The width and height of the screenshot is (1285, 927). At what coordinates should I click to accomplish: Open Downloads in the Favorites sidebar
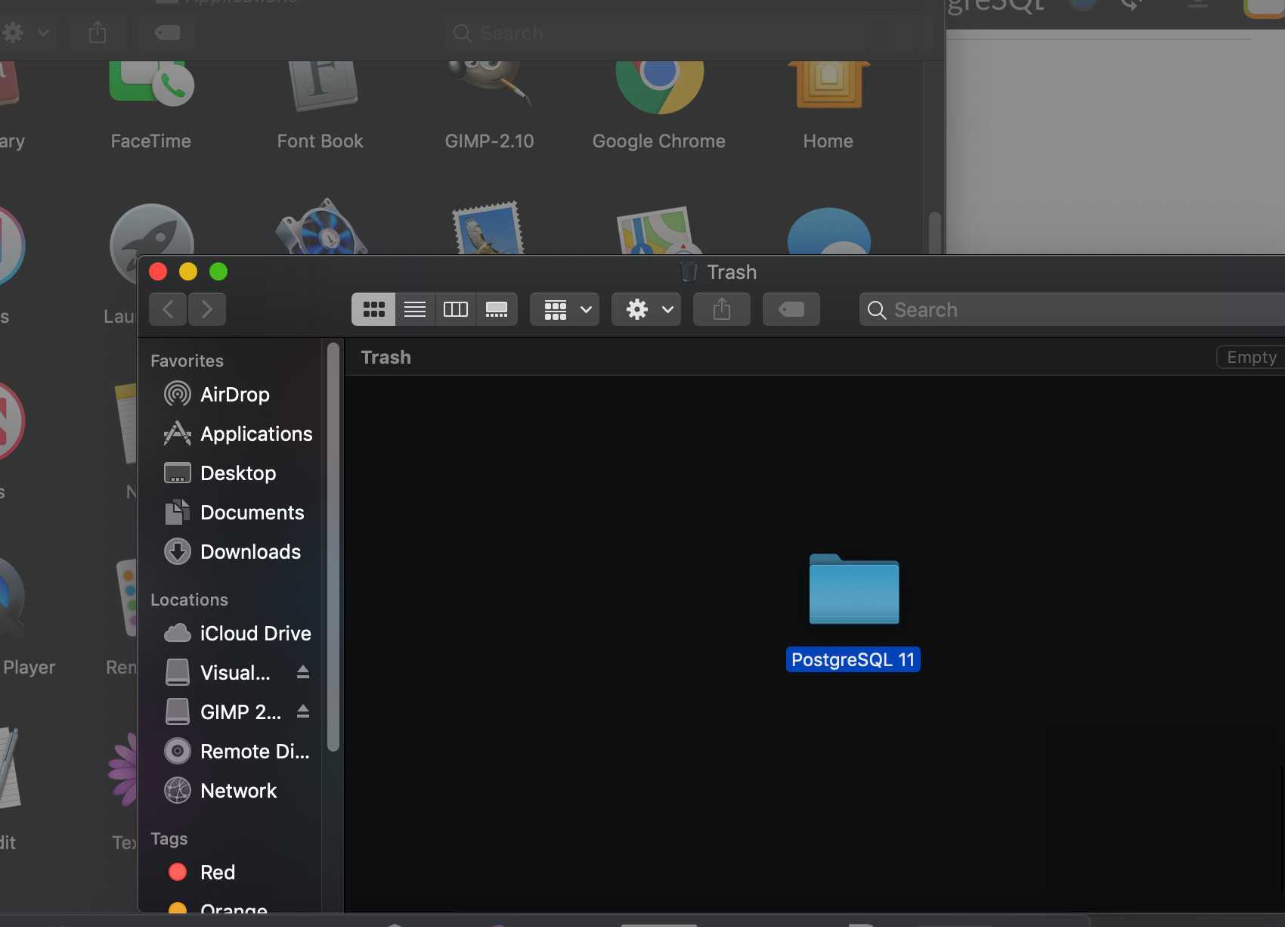250,552
